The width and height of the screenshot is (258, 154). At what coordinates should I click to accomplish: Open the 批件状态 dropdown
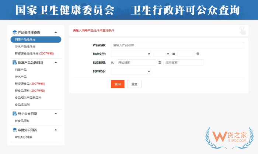131,71
